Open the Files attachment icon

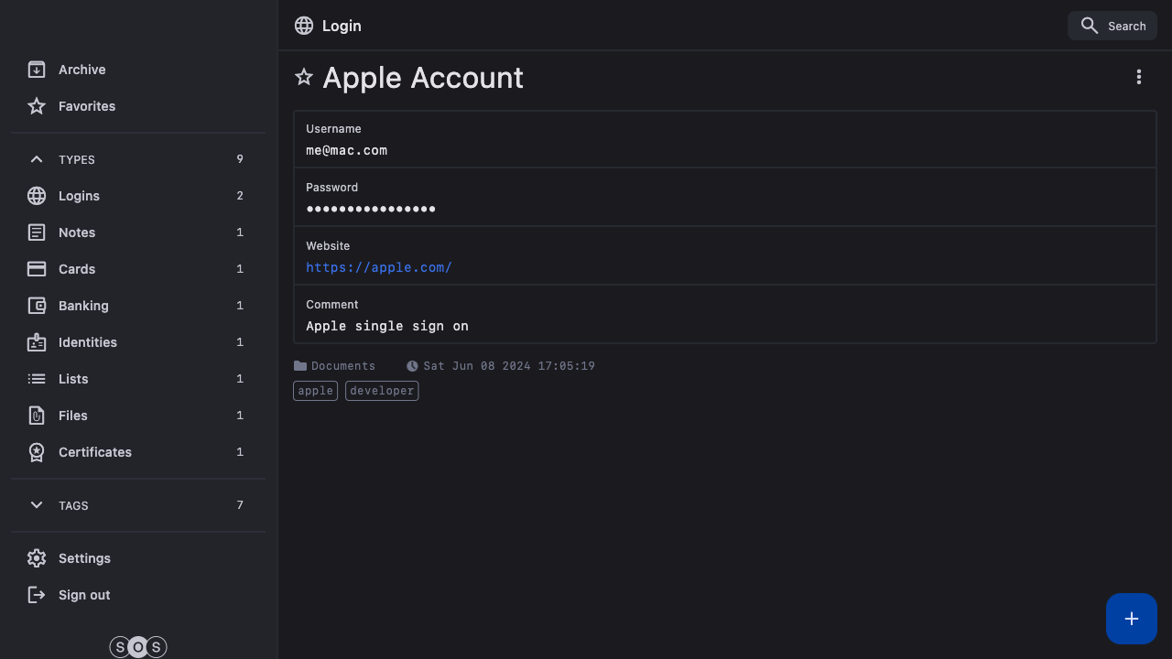pos(37,416)
